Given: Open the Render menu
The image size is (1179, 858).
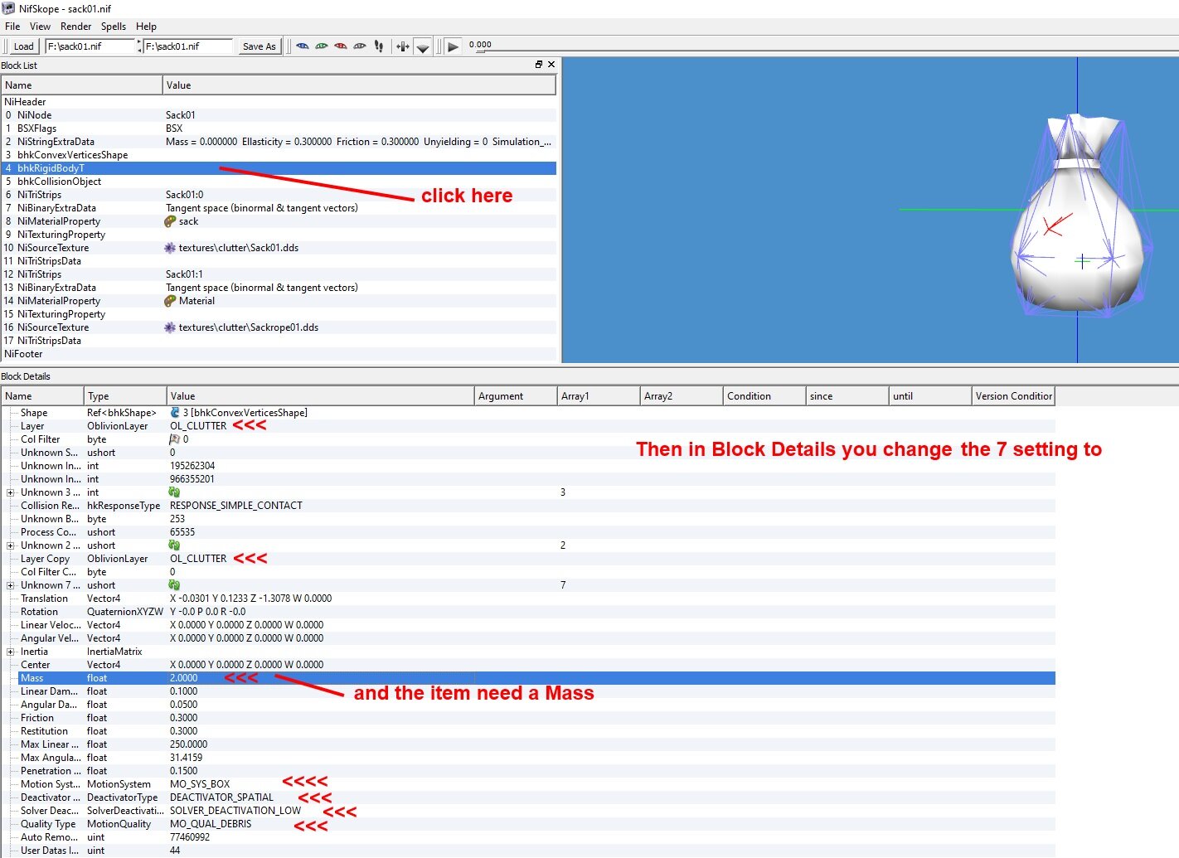Looking at the screenshot, I should [75, 27].
